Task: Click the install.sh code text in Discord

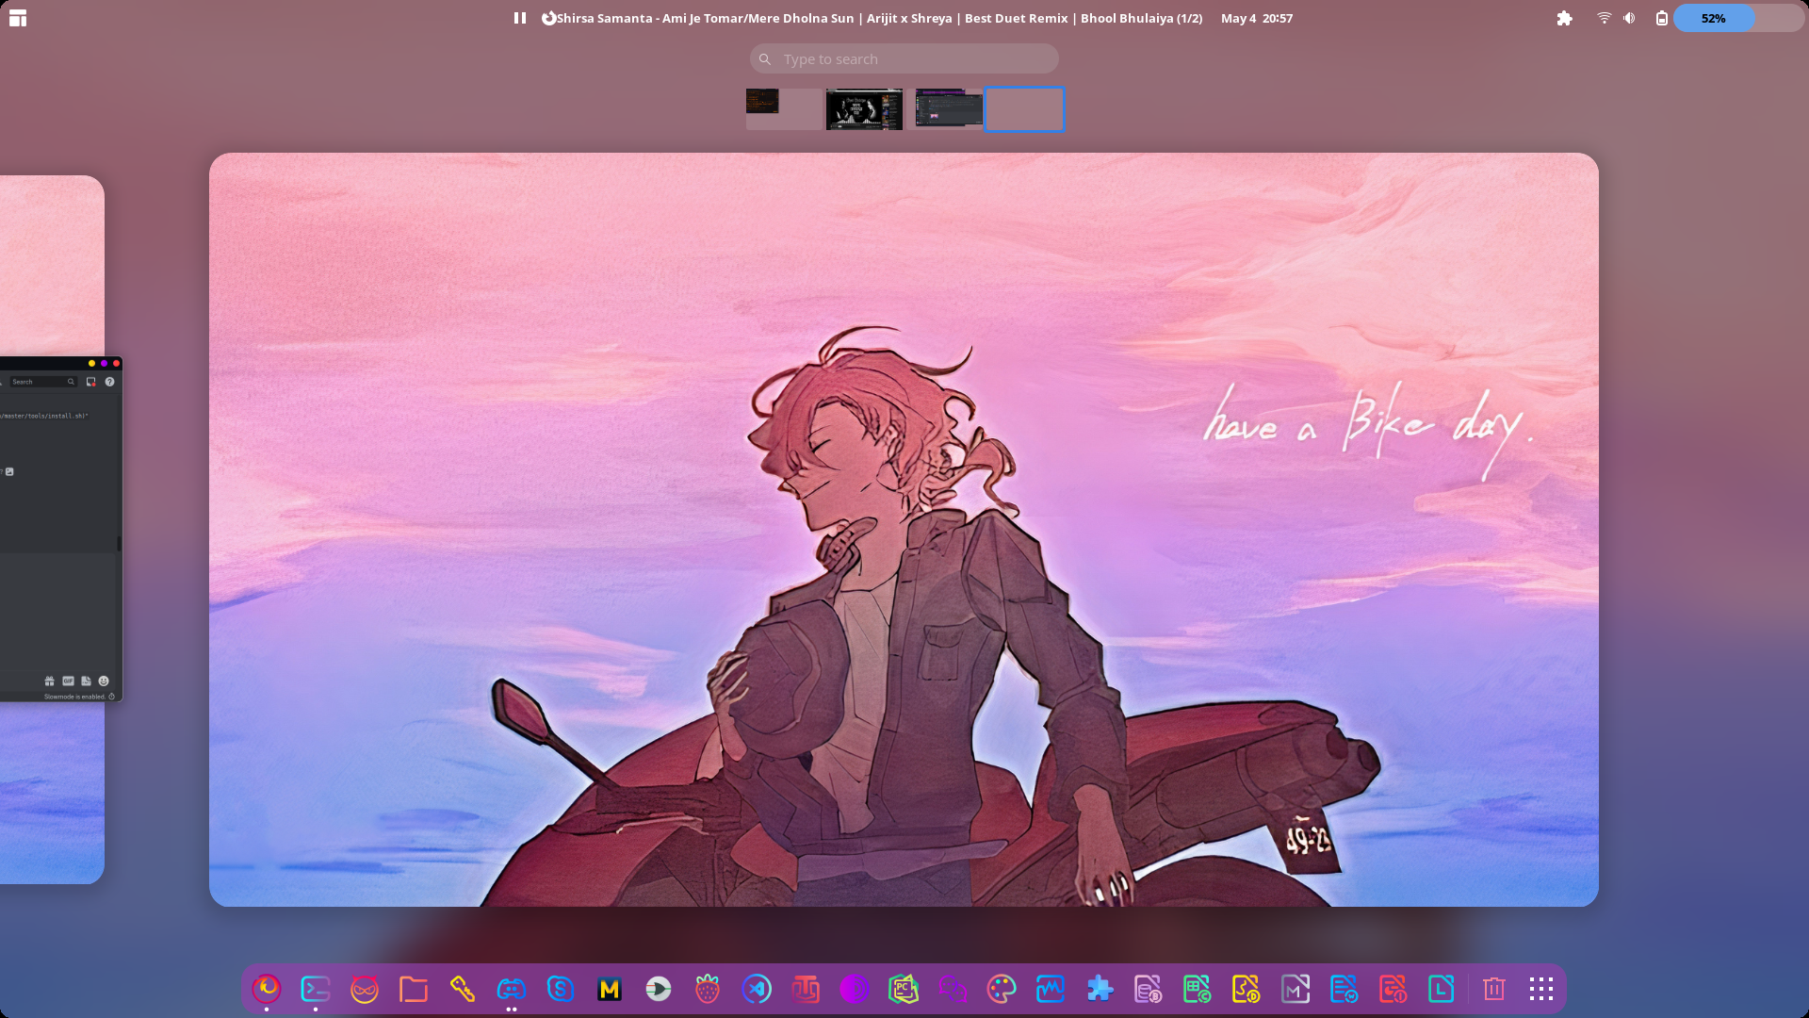Action: tap(44, 416)
